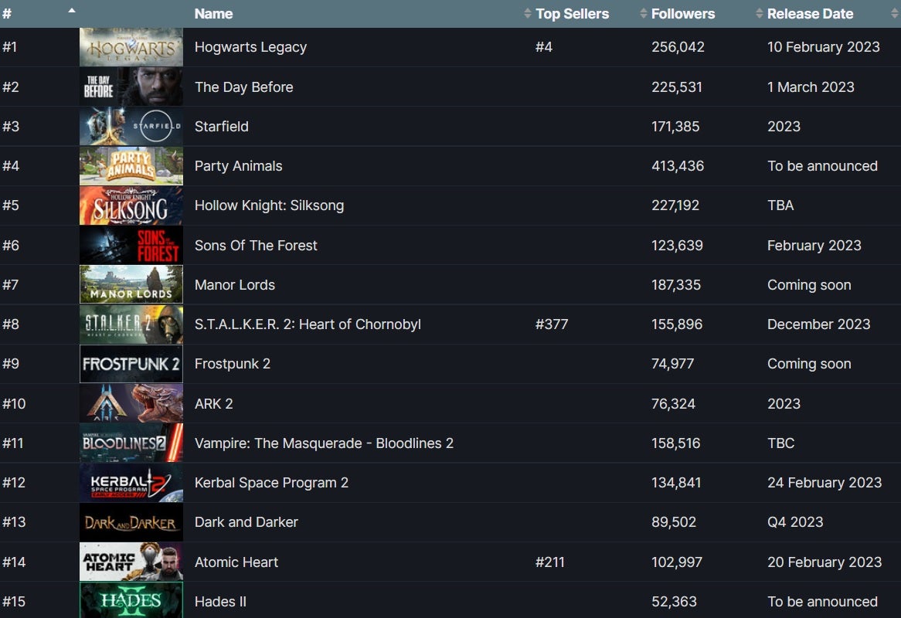Open S.T.A.L.K.E.R. 2: Heart of Chornobyl link
901x618 pixels.
(308, 324)
